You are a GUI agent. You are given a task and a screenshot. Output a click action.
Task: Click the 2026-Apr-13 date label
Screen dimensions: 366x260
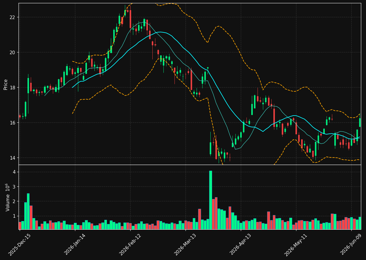(x=241, y=245)
